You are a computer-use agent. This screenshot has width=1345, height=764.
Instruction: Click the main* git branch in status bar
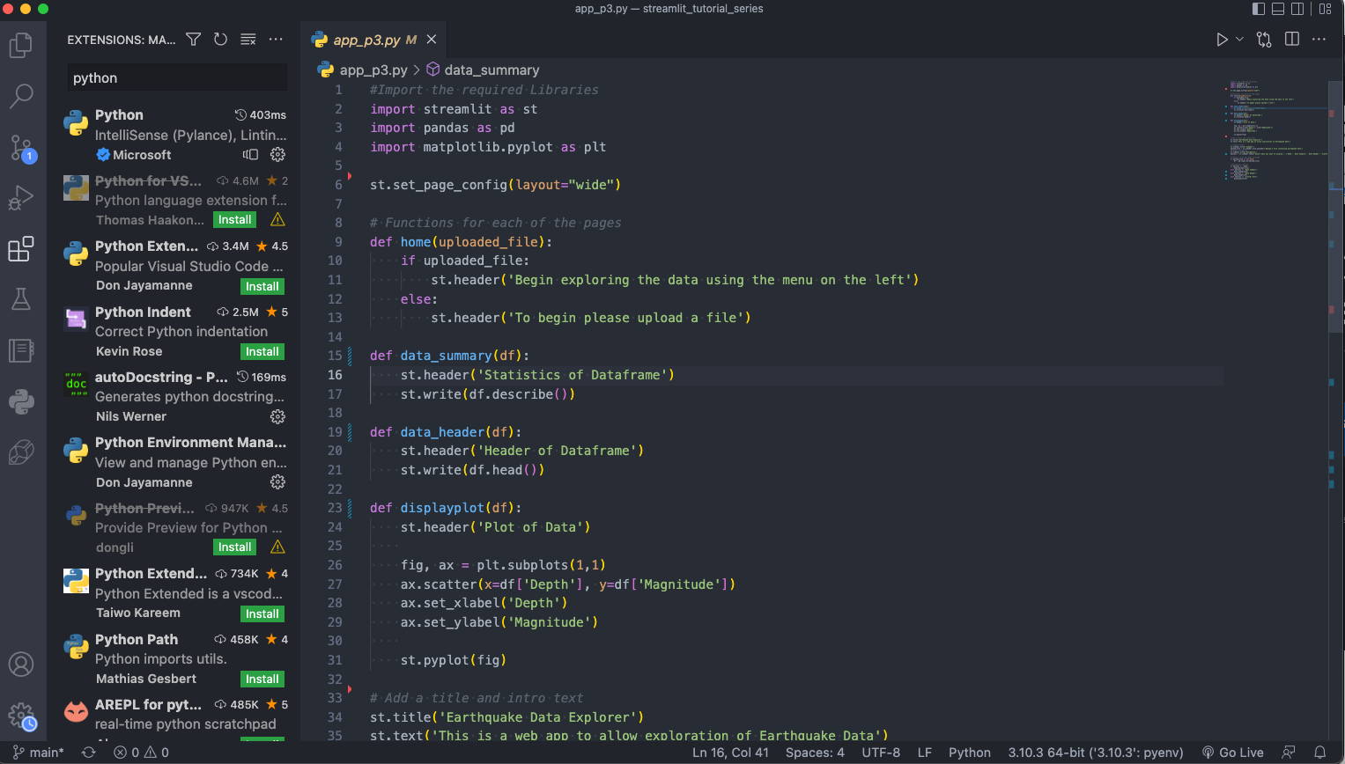39,753
